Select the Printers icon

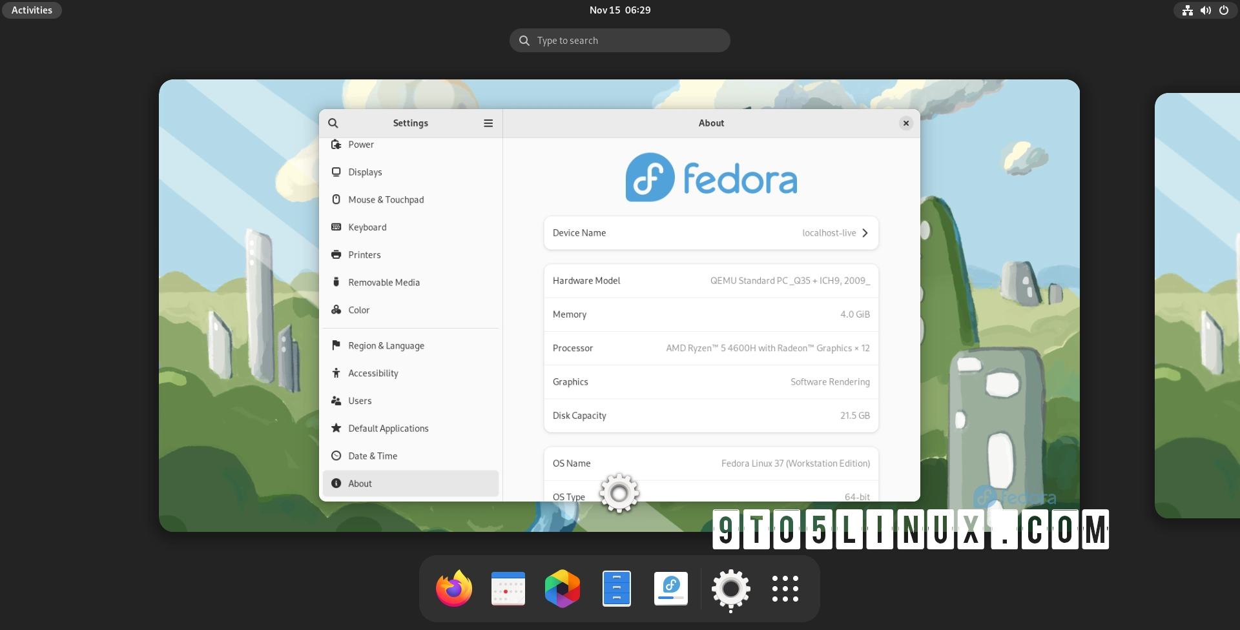tap(336, 254)
